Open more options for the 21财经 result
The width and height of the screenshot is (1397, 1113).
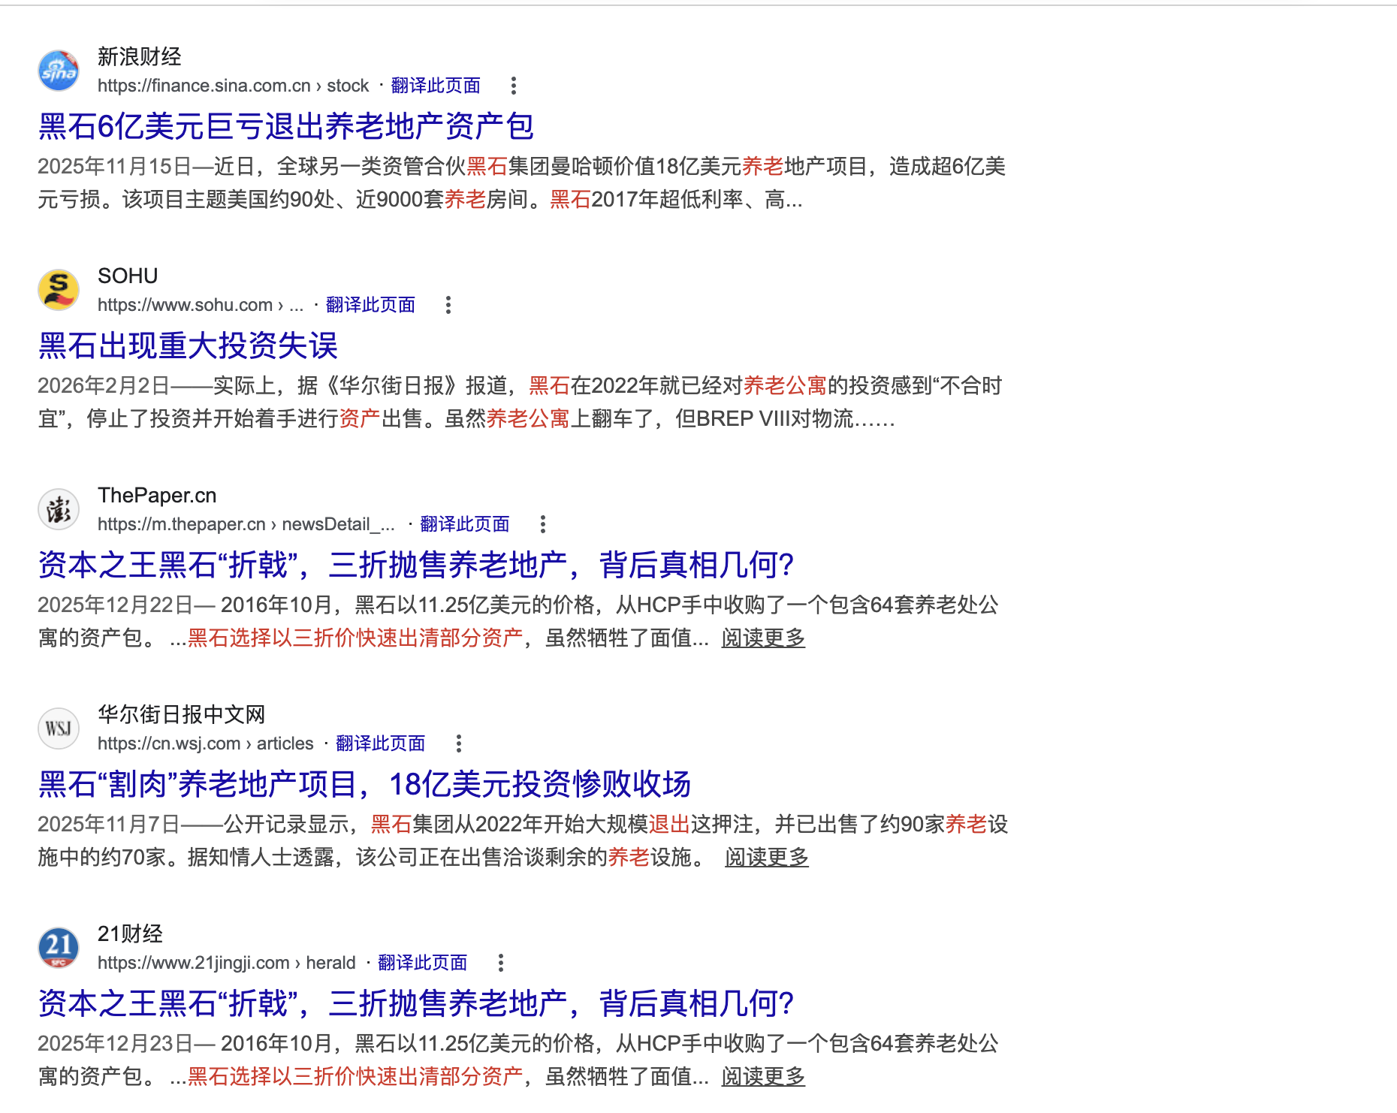(x=501, y=963)
